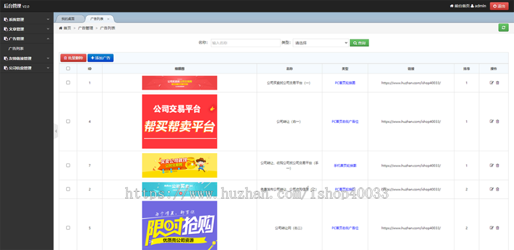514x250 pixels.
Task: Focus the 名称 search input field
Action: (244, 43)
